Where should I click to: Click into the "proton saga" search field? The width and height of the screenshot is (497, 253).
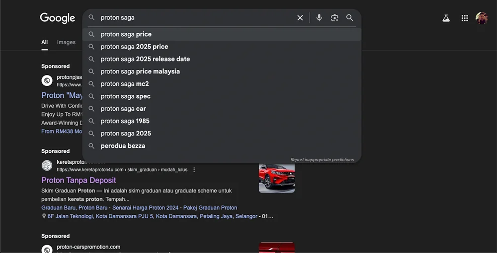pyautogui.click(x=194, y=18)
